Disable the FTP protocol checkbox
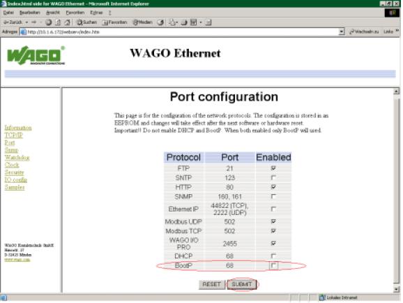Screen dimensions: 403x303 point(273,168)
